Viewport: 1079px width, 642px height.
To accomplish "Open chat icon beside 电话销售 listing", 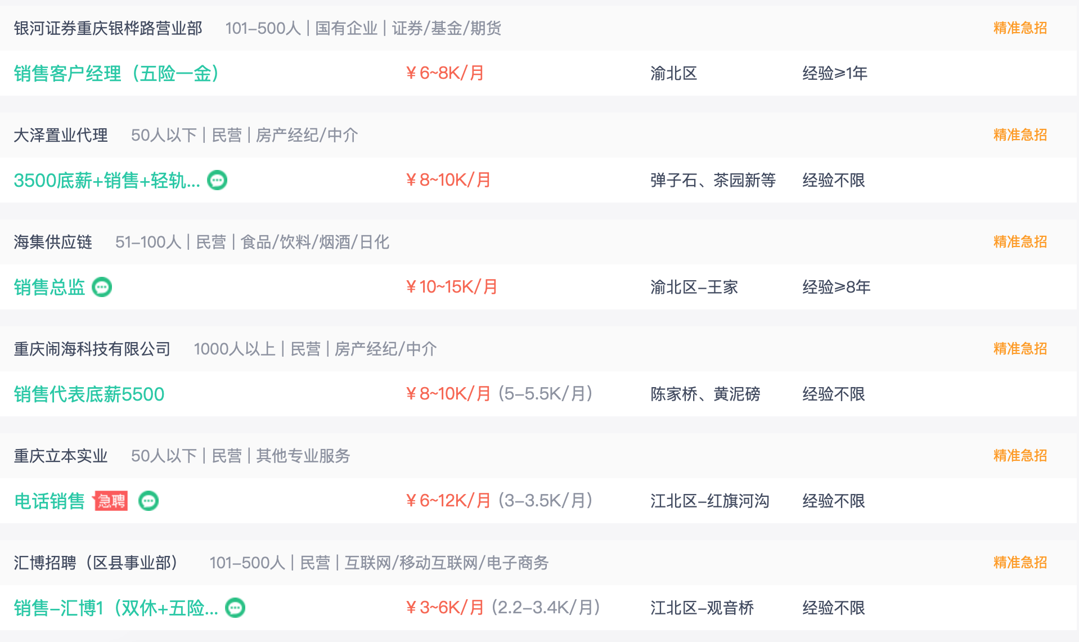I will [149, 501].
